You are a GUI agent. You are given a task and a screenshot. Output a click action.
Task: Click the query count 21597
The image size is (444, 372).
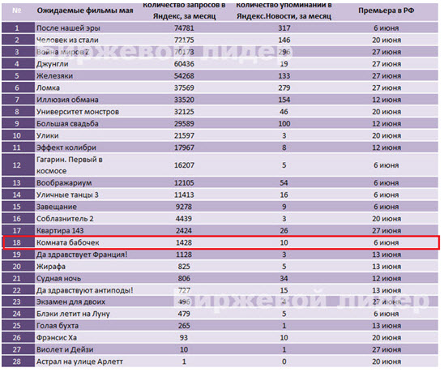point(184,135)
